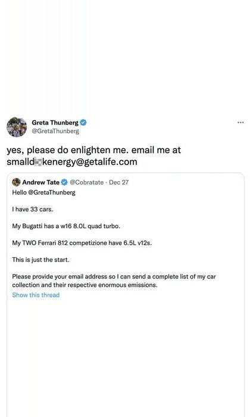Open the three-dot more options menu
The image size is (250, 417).
[240, 123]
